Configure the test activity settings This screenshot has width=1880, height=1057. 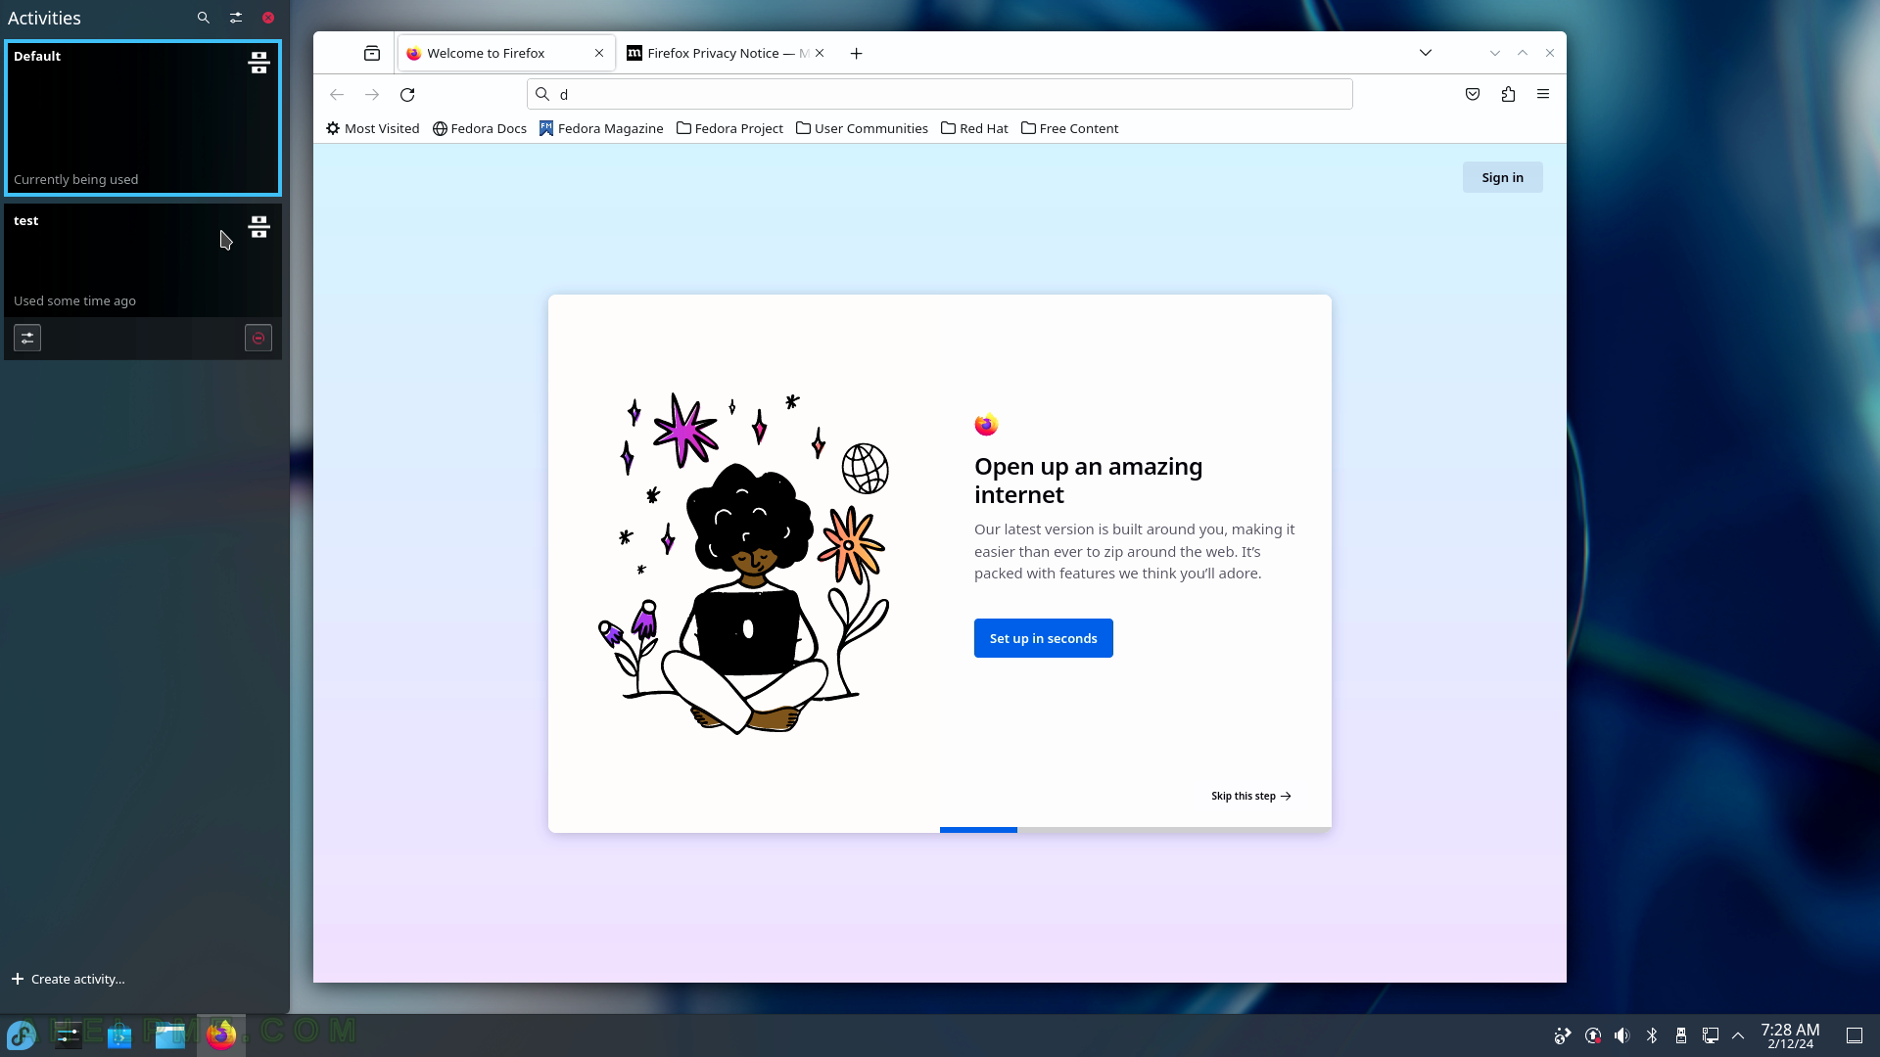click(27, 338)
